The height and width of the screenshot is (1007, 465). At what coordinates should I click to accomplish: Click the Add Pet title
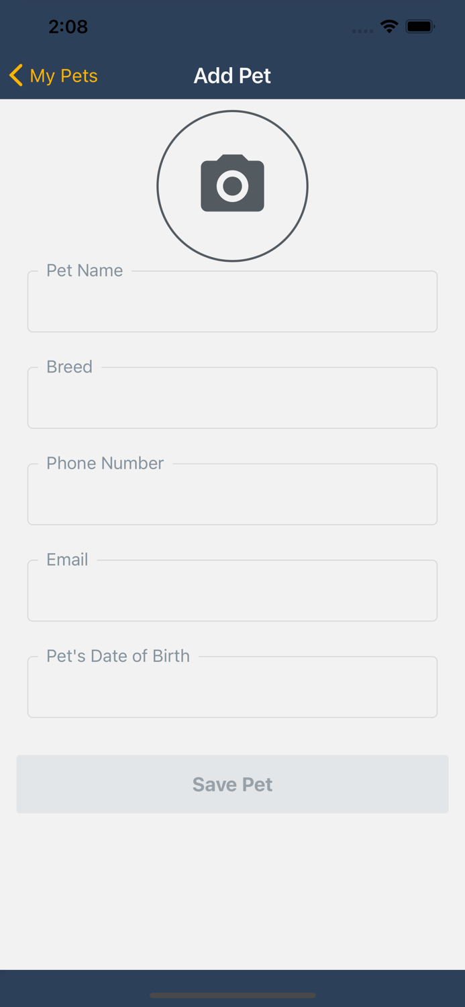(x=232, y=75)
